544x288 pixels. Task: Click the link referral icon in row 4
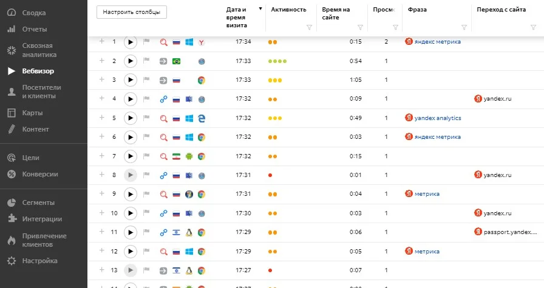click(x=163, y=99)
